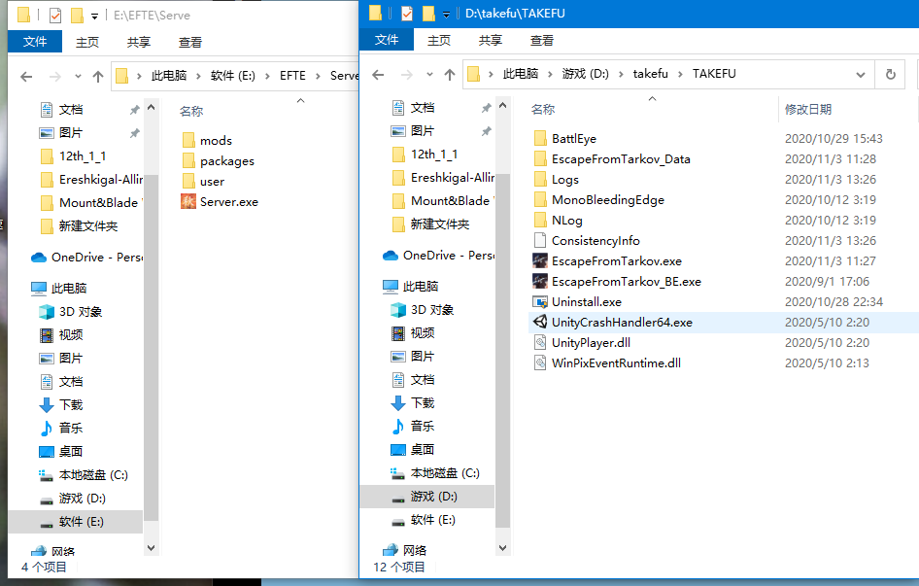Select 软件 (E:) drive in the EFTE sidebar
Viewport: 919px width, 586px height.
click(x=76, y=522)
